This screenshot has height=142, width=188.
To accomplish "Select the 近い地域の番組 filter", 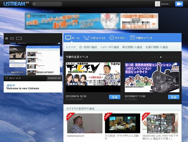I will pyautogui.click(x=88, y=47).
